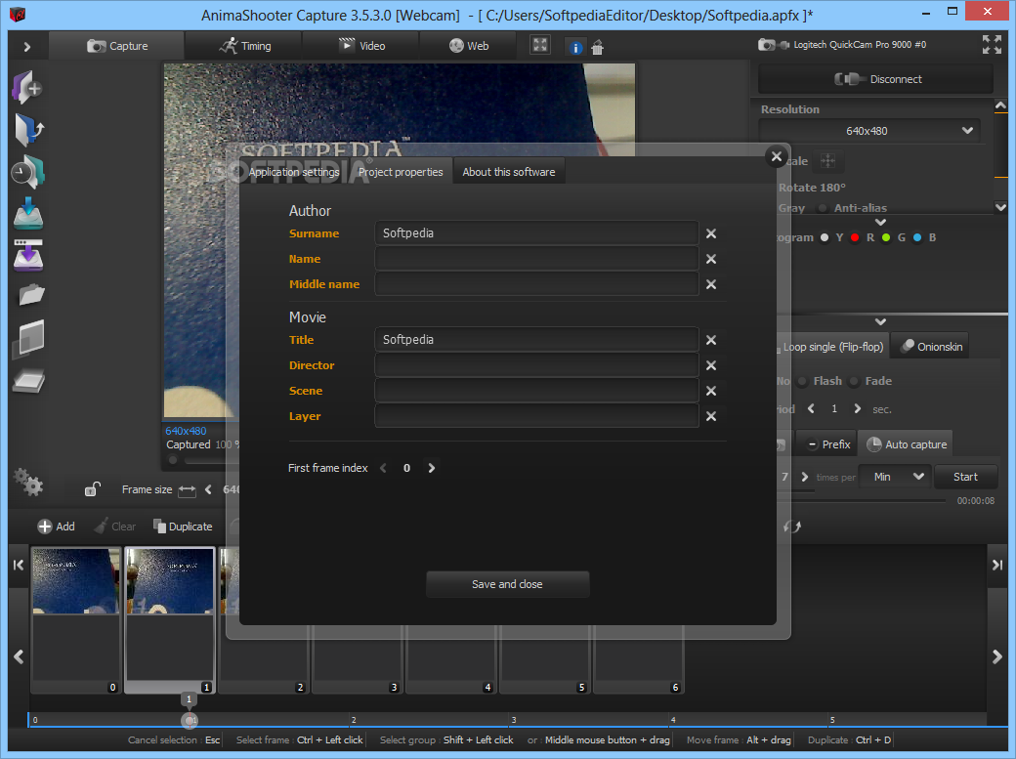Switch to the Video tab
1016x759 pixels.
[361, 46]
